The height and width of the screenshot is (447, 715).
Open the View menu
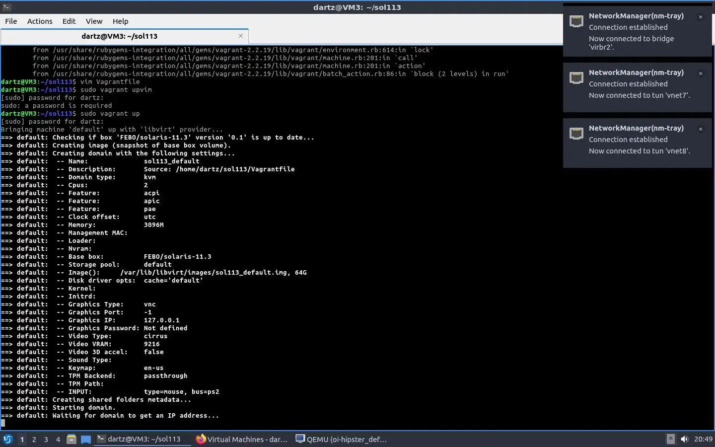[x=94, y=21]
